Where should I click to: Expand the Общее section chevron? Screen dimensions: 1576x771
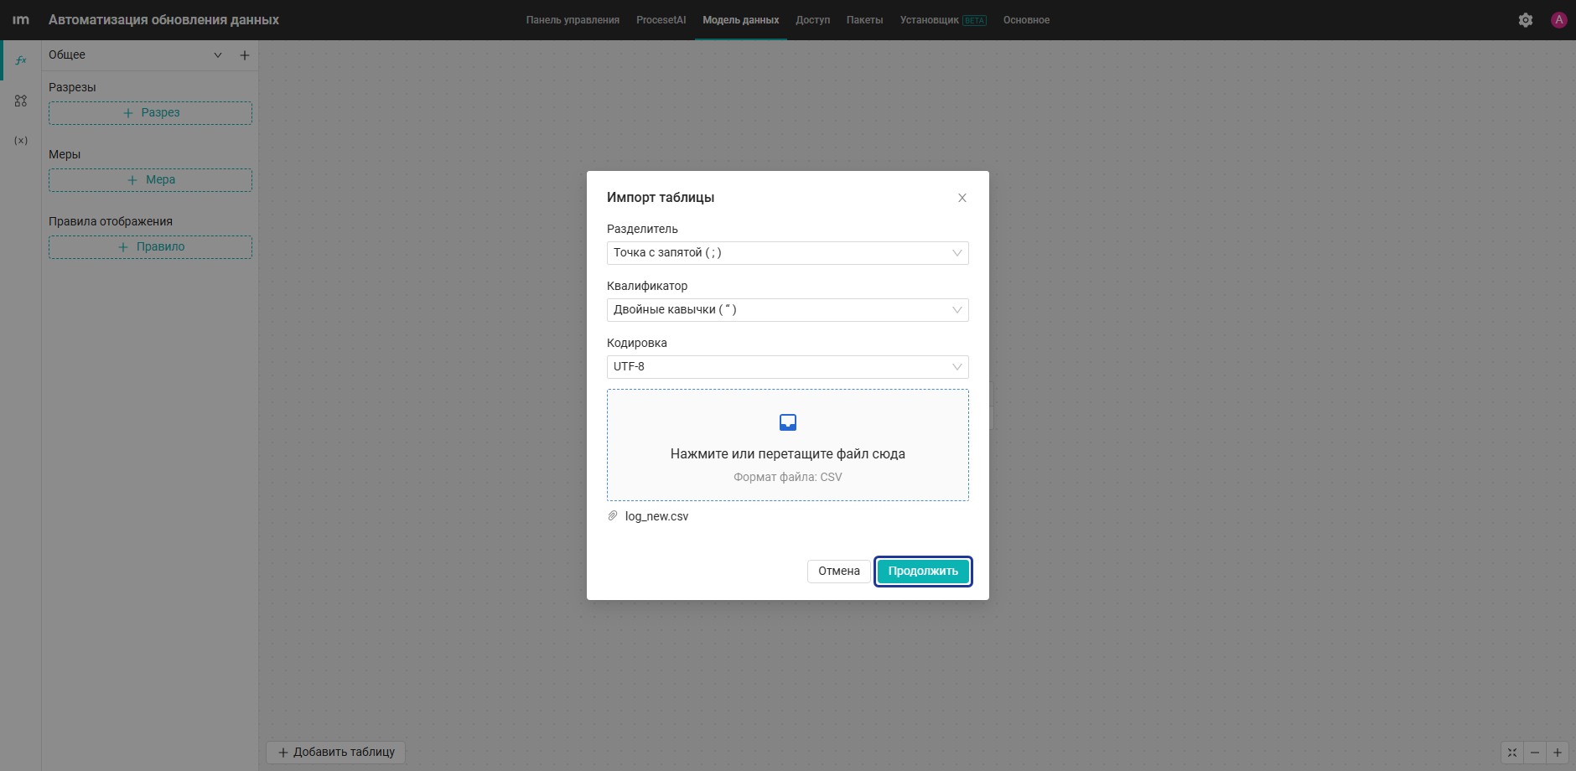click(x=218, y=55)
